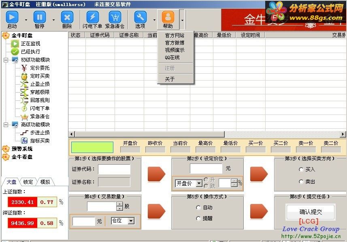Open the 定价委托 module in tree
The image size is (347, 242).
point(40,68)
